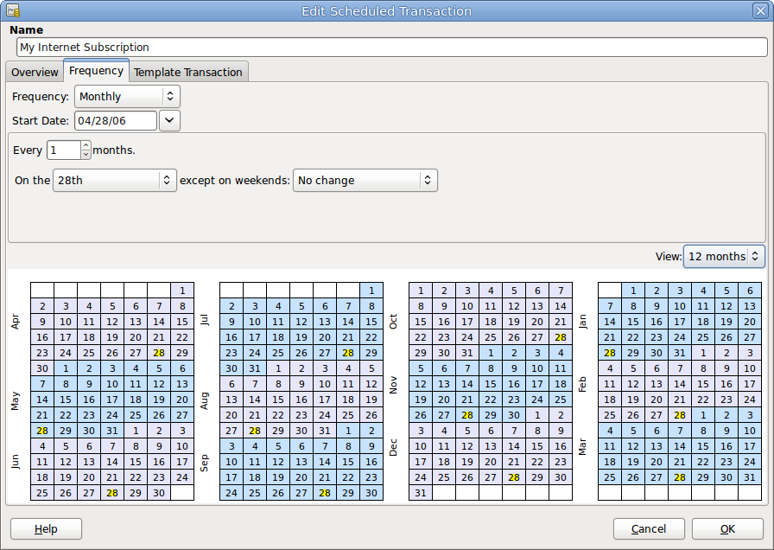
Task: Click the 'Every' months number field
Action: point(65,150)
